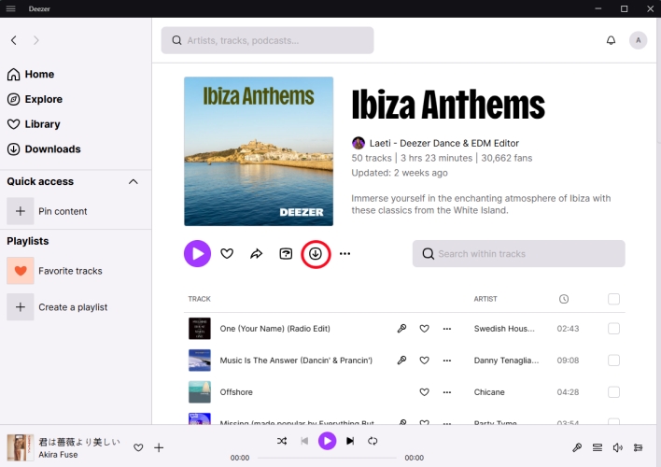Sort by the ARTIST column header

(x=485, y=299)
